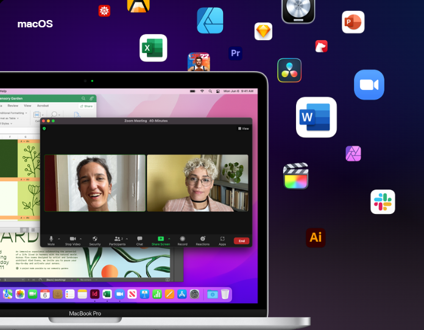Open Spotlight search in menu bar

click(x=210, y=91)
